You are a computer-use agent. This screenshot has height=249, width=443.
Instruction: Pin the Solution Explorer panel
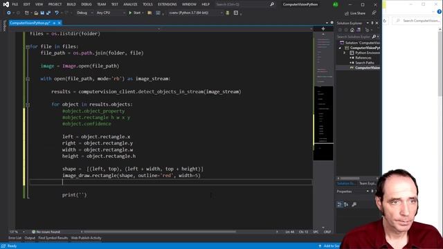(x=372, y=23)
